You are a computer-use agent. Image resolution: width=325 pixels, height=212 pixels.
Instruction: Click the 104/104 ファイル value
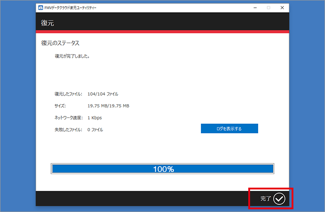coord(102,94)
